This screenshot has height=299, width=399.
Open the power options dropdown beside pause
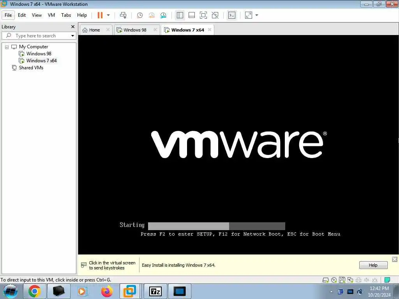(x=108, y=15)
